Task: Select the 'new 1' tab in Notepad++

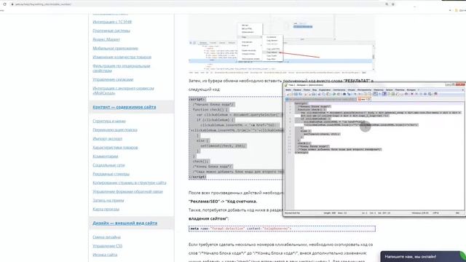Action: [x=364, y=99]
